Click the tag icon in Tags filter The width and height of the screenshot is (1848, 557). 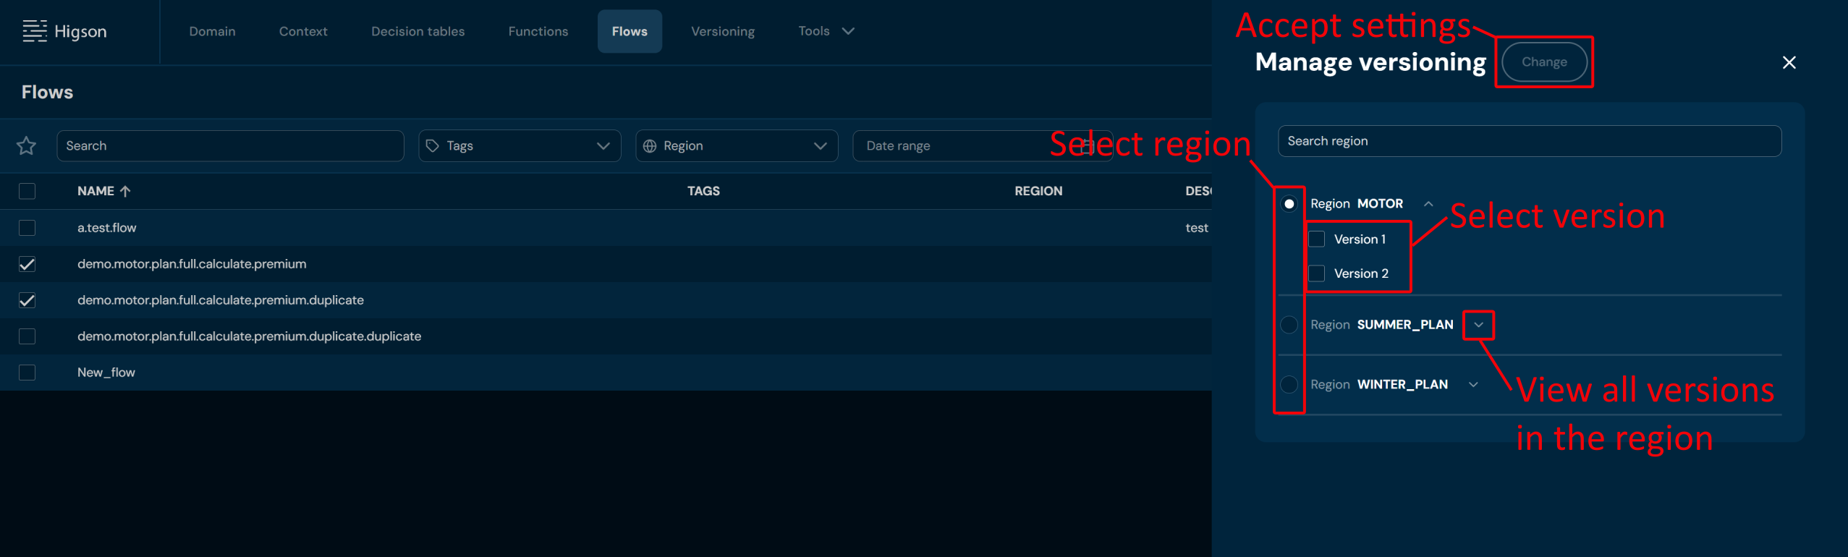click(433, 146)
